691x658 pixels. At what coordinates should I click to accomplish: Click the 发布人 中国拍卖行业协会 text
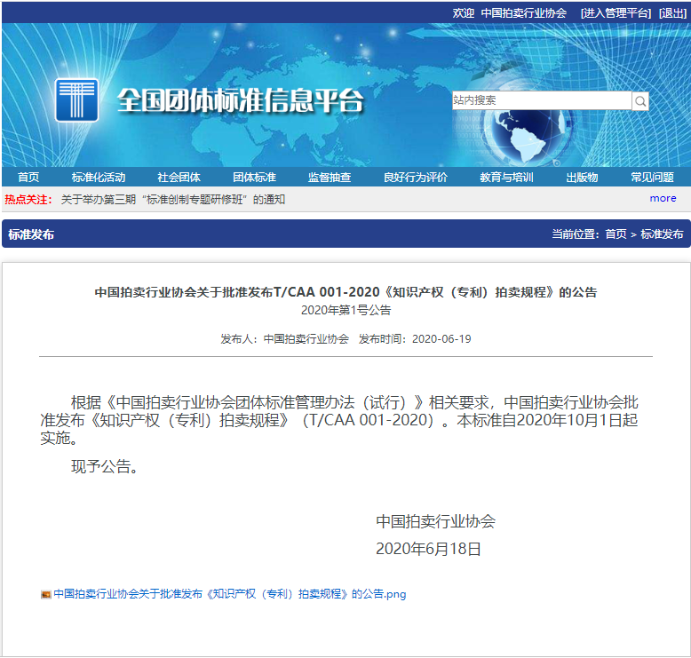click(285, 339)
